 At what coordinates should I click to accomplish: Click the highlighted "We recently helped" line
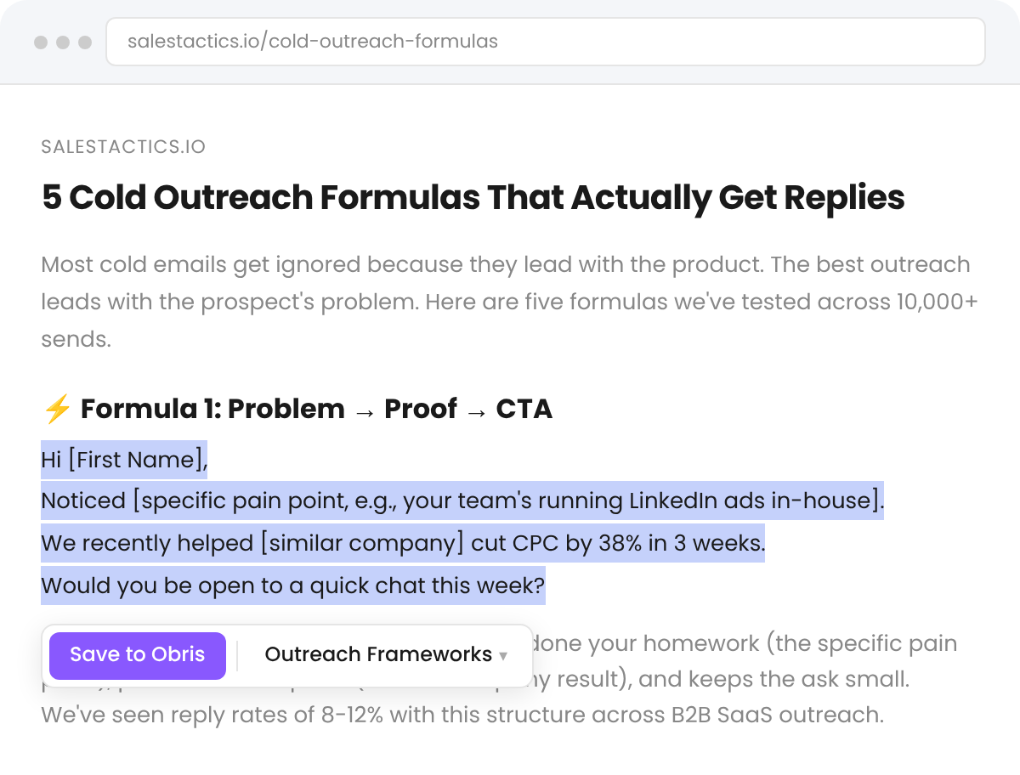click(403, 542)
